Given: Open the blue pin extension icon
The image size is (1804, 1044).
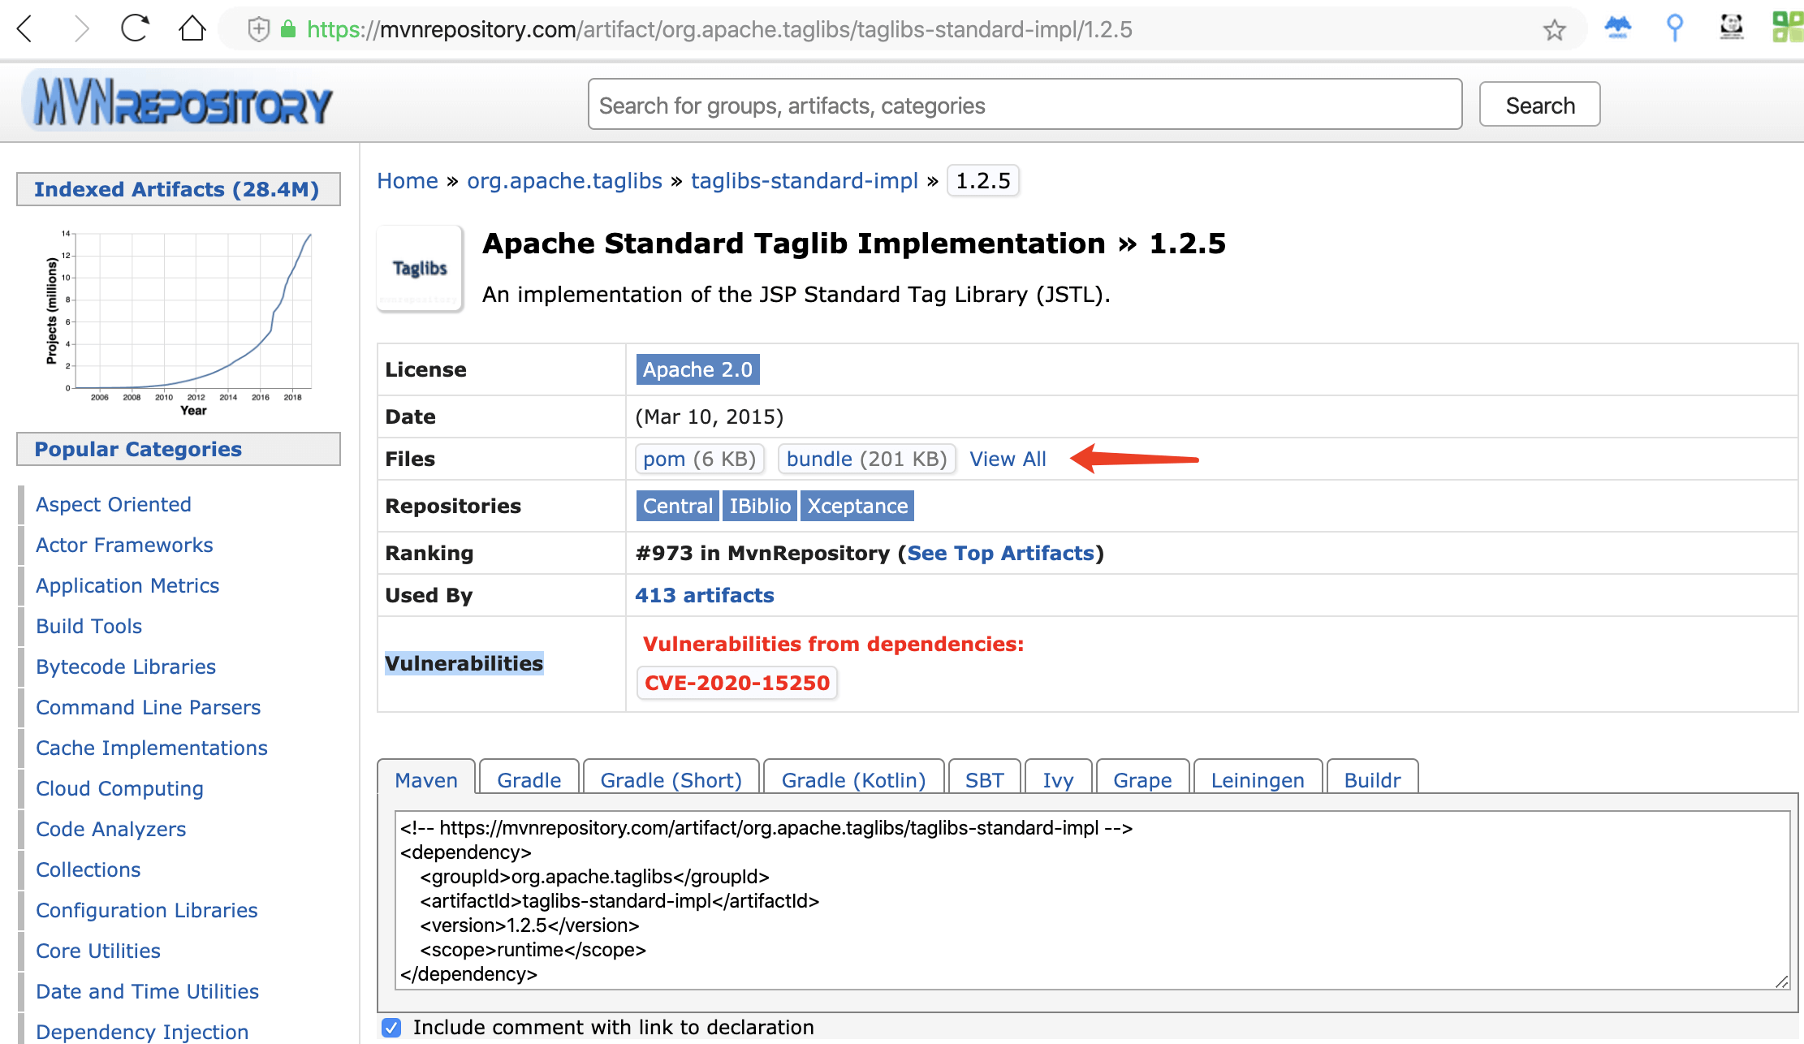Looking at the screenshot, I should (1674, 28).
